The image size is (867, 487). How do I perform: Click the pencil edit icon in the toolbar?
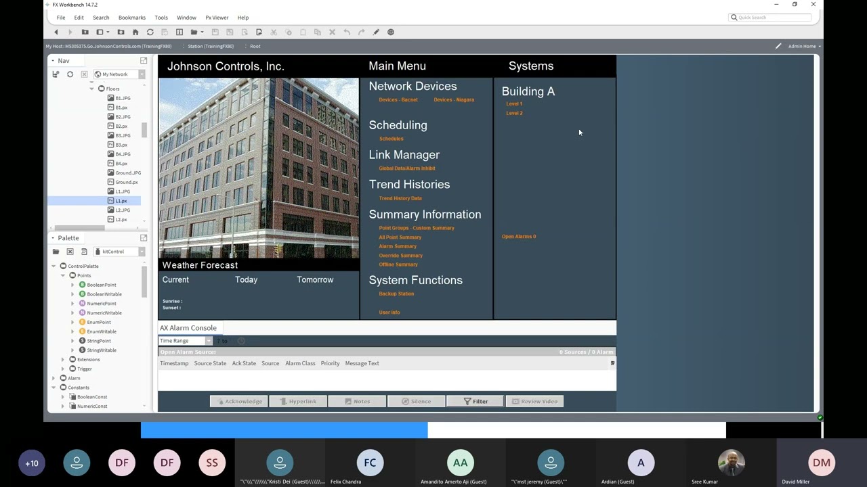(376, 32)
